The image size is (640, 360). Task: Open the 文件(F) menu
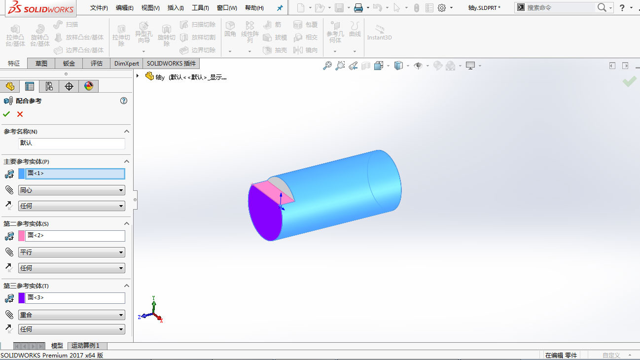99,8
